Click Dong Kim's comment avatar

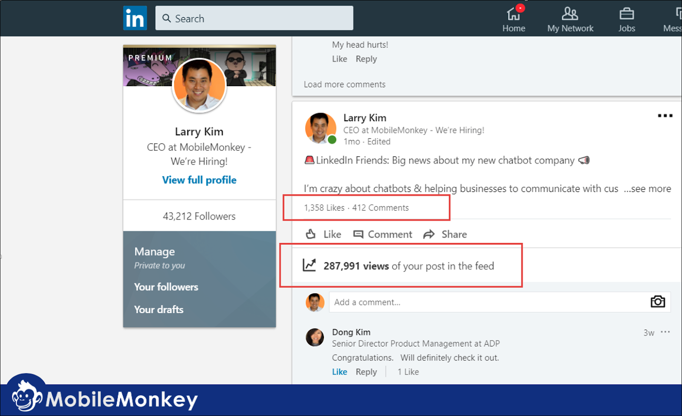click(315, 337)
